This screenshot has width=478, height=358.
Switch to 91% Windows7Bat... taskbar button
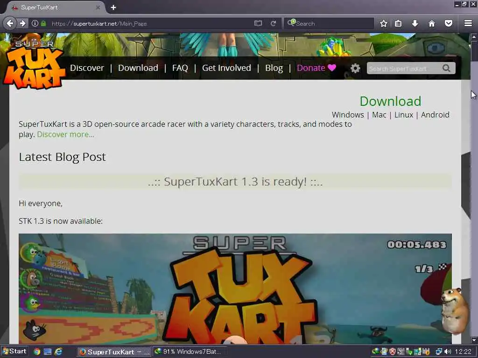(190, 351)
